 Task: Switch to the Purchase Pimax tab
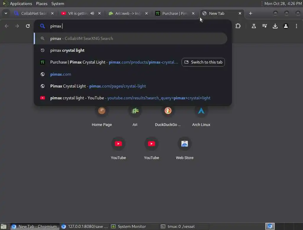coord(175,13)
